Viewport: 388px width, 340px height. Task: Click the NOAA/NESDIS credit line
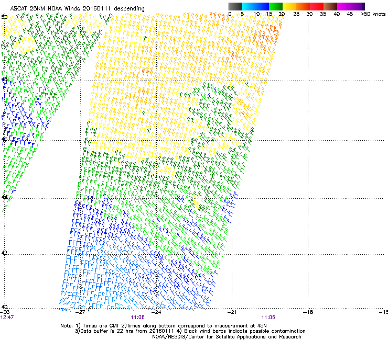pos(227,337)
